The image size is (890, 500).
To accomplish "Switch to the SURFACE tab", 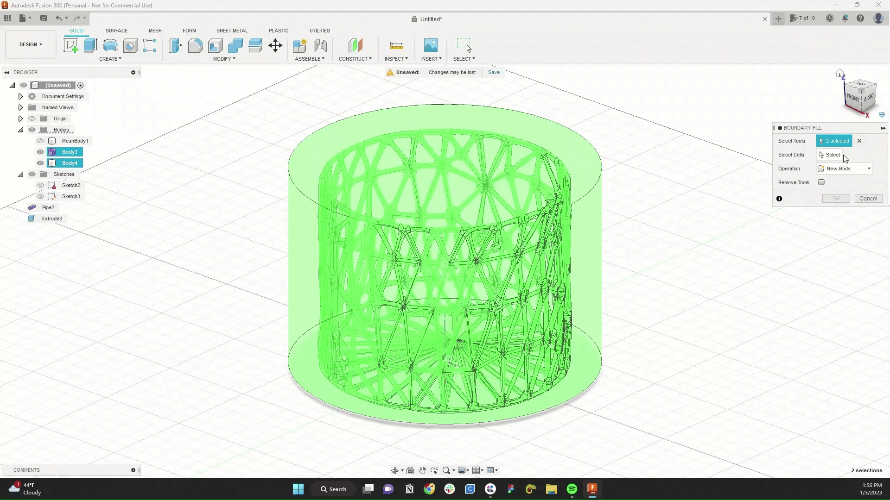I will tap(116, 31).
